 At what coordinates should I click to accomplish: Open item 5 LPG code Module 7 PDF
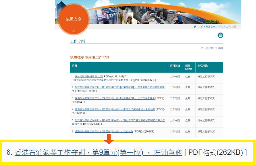[103, 120]
